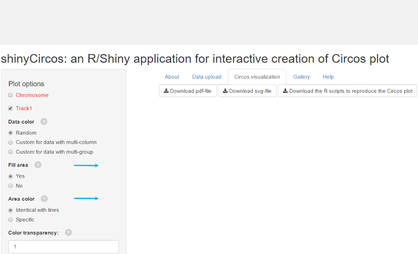Click the Plot options heading
This screenshot has height=254, width=418.
click(x=26, y=84)
